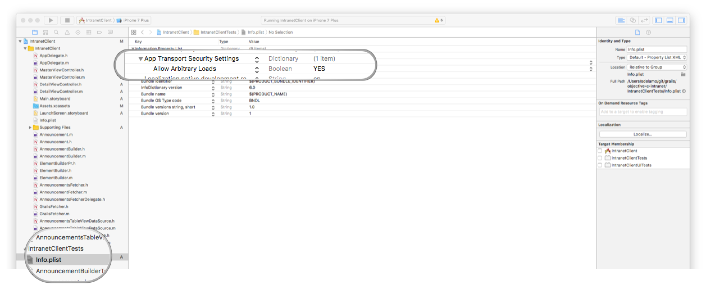Select Assets.xcassets in navigator
Image resolution: width=706 pixels, height=285 pixels.
coord(54,106)
